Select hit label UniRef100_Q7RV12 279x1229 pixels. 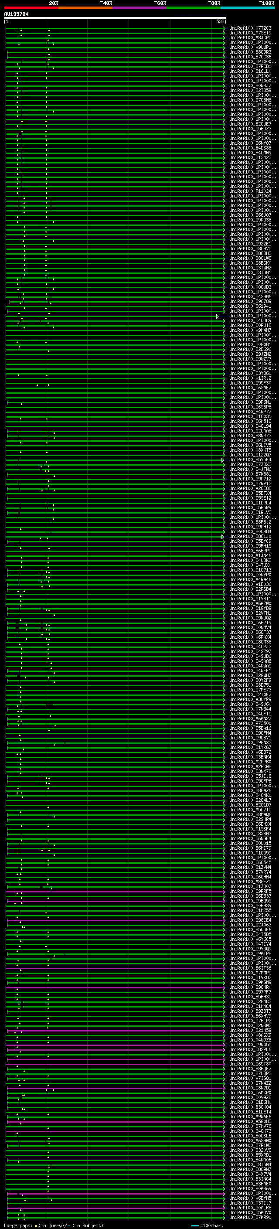tap(250, 484)
